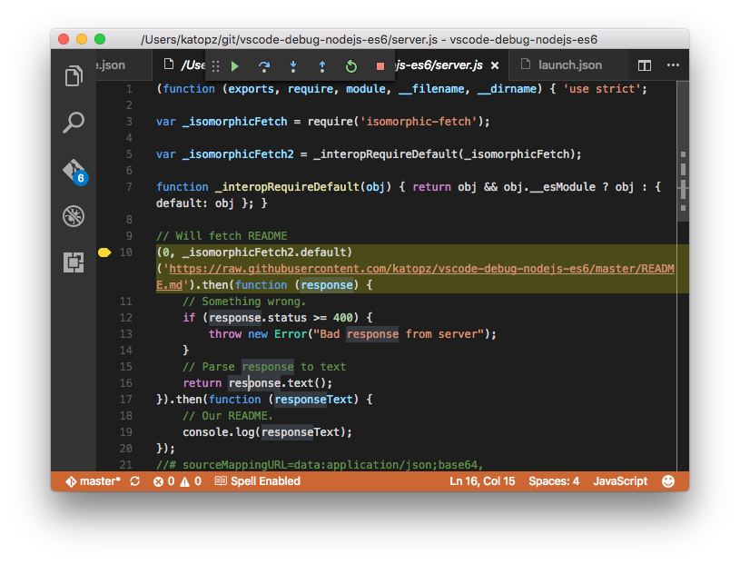Click 'response.status' on line 12

[x=258, y=318]
